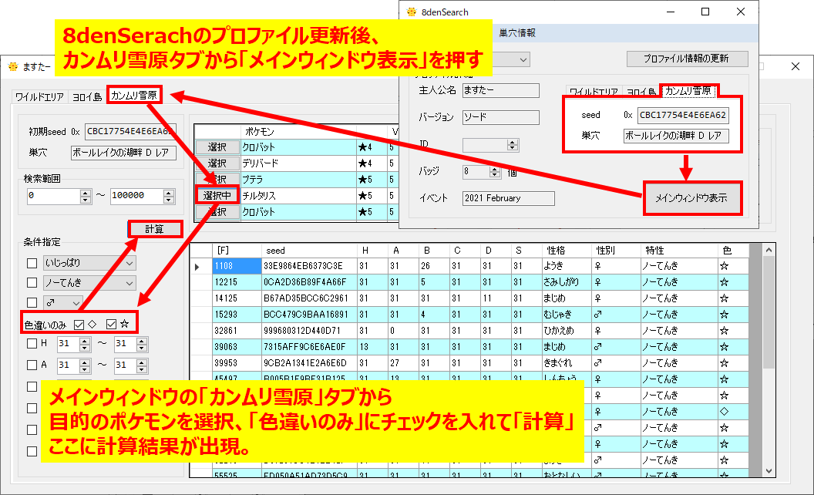Enable the いじっぱり nature checkbox

(x=32, y=264)
